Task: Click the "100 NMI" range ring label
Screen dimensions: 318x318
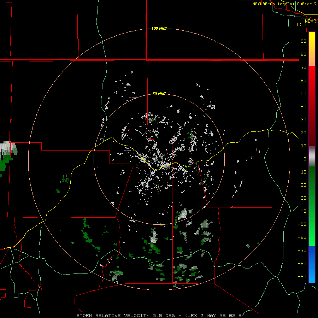Action: pyautogui.click(x=159, y=28)
